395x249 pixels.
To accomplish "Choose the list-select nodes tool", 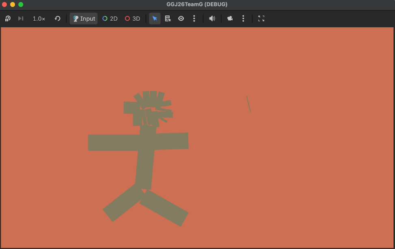I will [168, 19].
